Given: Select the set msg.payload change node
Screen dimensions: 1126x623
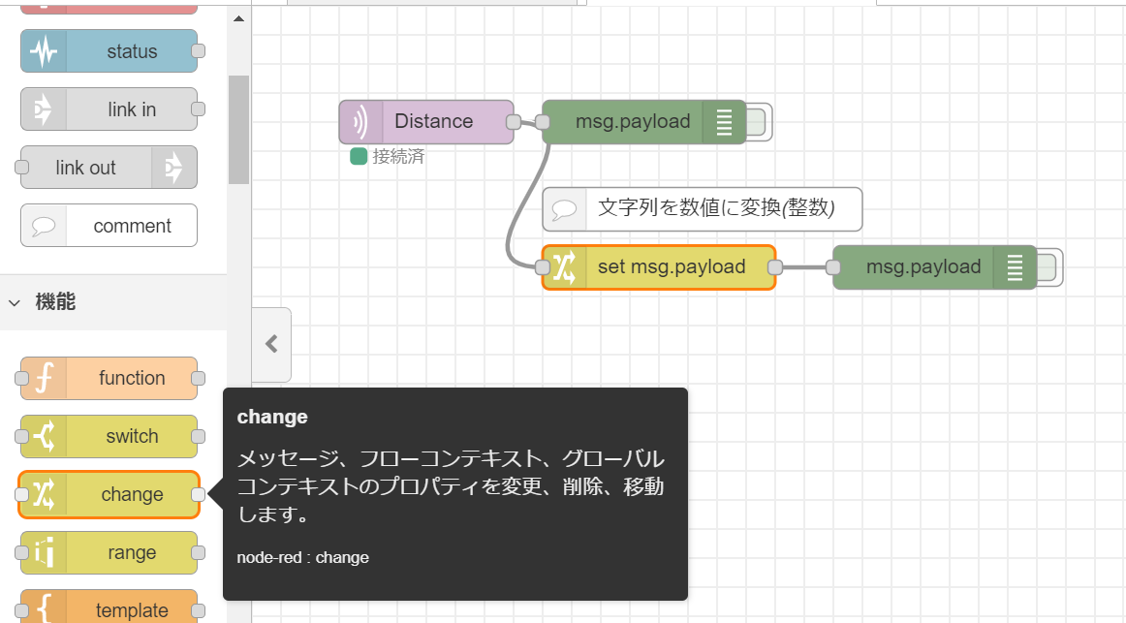Looking at the screenshot, I should (x=659, y=266).
